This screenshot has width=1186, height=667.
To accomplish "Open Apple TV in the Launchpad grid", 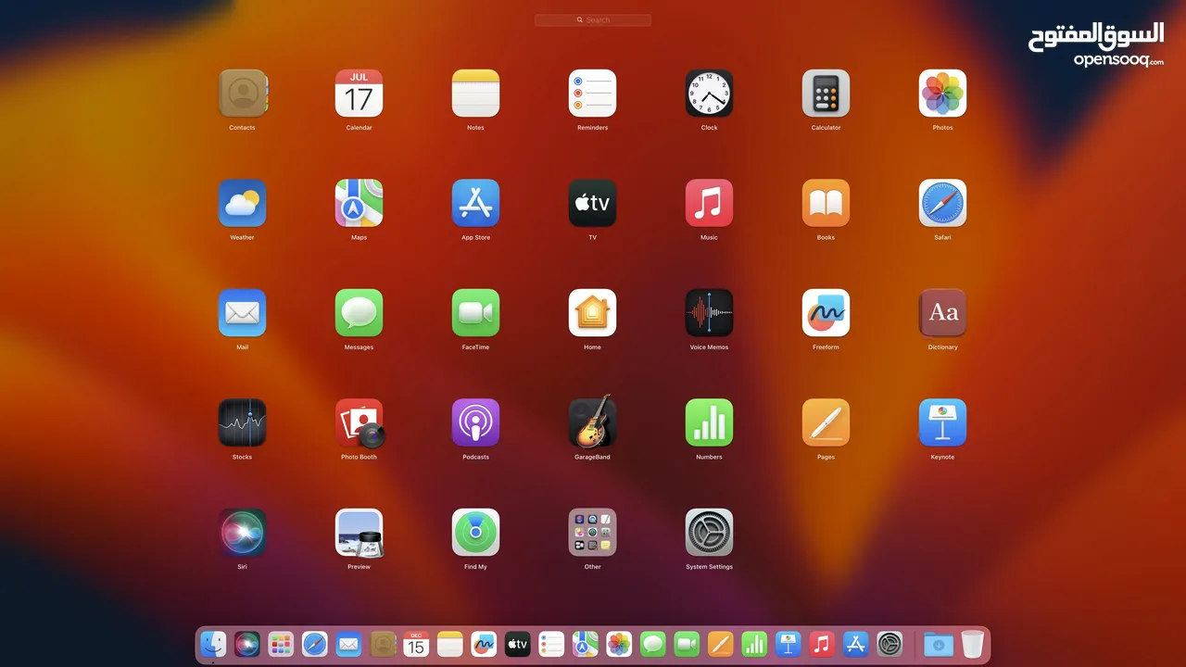I will pyautogui.click(x=592, y=203).
